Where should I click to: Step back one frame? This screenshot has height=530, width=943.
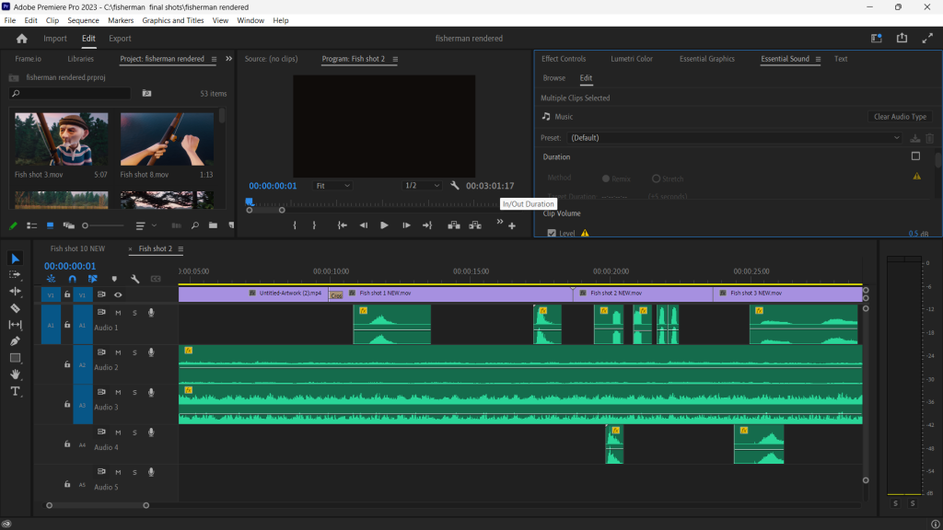pos(363,225)
